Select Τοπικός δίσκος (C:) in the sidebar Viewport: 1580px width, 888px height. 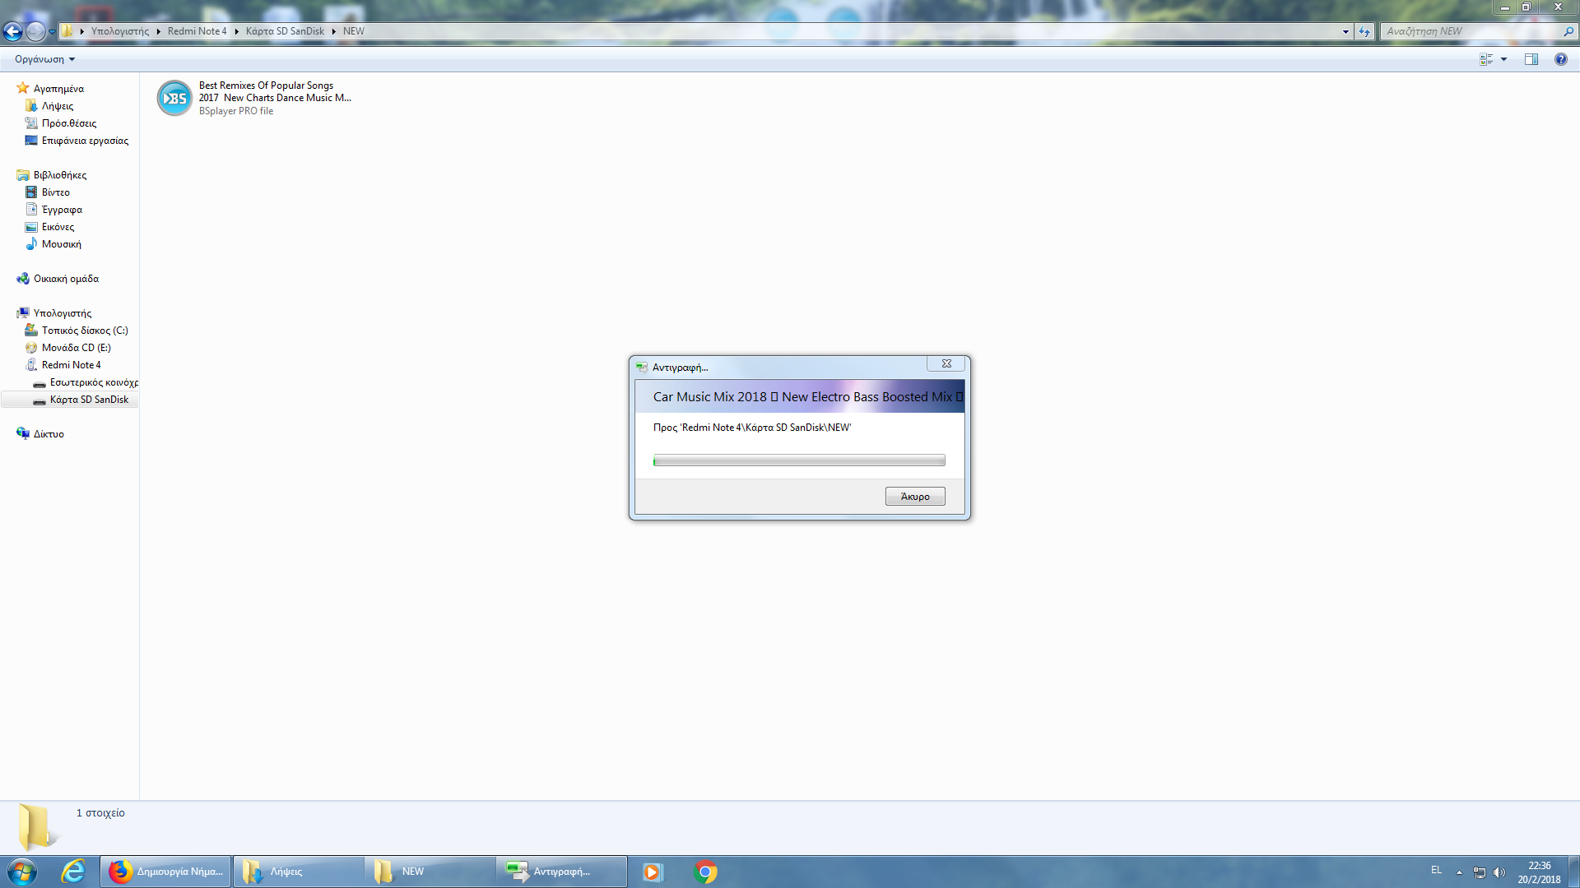tap(84, 331)
